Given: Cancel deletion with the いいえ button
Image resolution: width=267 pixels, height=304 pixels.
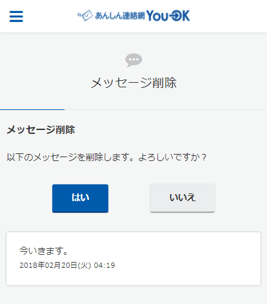Looking at the screenshot, I should tap(183, 198).
